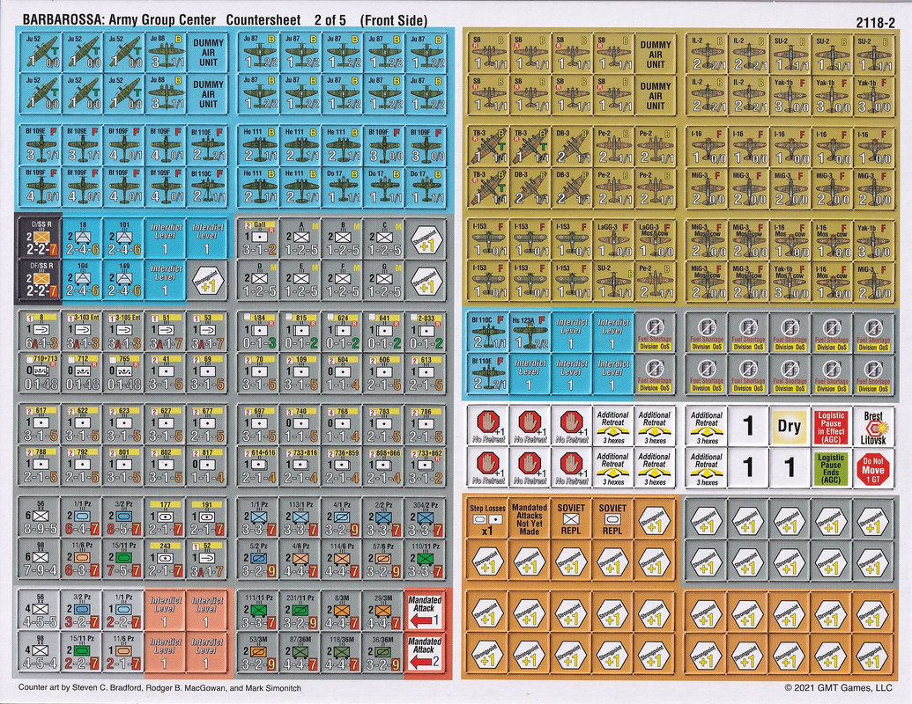Select the 817 counter 1-1-4
Screen dimensions: 912x704
(x=206, y=466)
